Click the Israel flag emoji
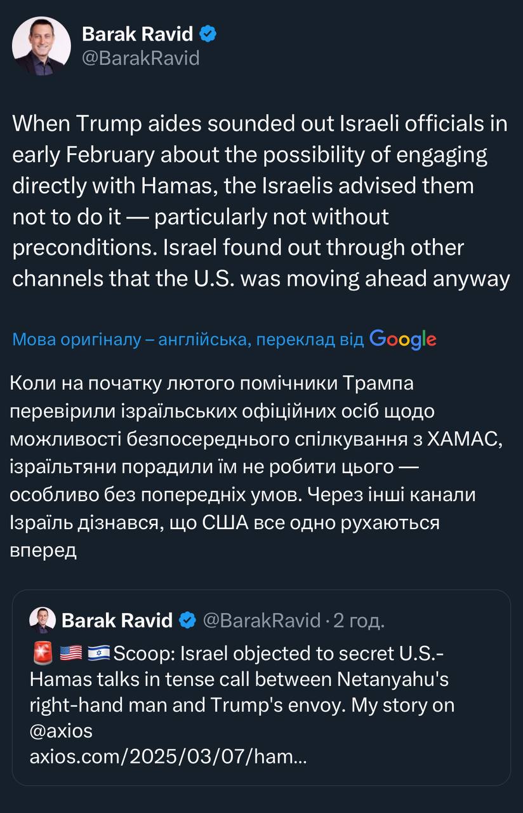Viewport: 523px width, 813px height. 98,653
